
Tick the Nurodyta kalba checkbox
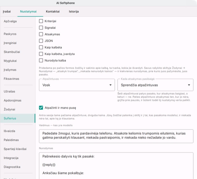coord(41,60)
